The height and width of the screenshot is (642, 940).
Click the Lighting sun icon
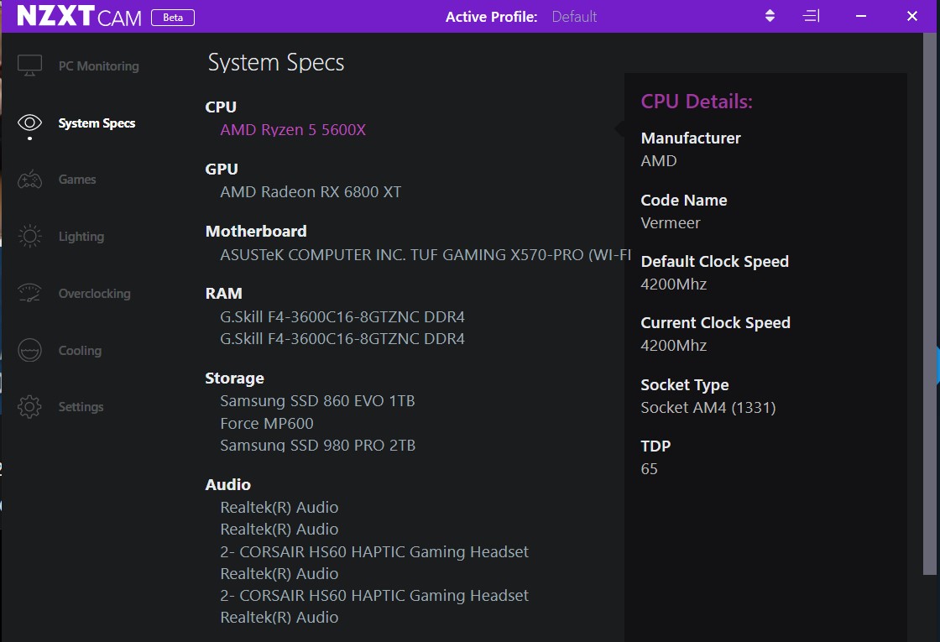tap(29, 236)
